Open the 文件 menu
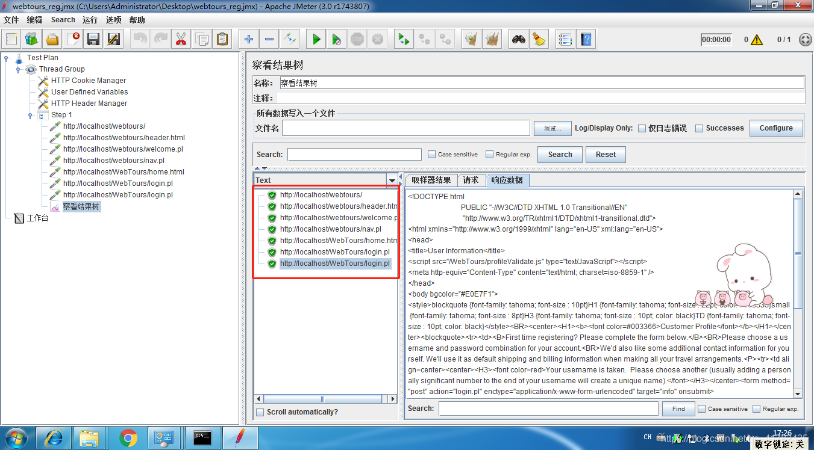814x450 pixels. click(11, 20)
